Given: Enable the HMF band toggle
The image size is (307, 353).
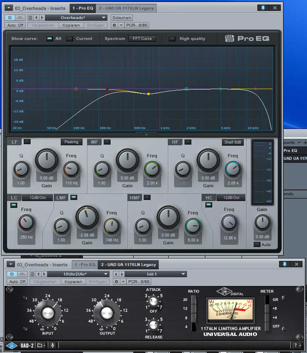Looking at the screenshot, I should (x=147, y=197).
